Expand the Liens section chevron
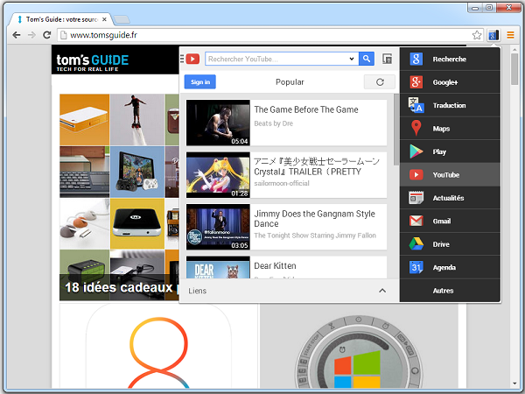 pos(382,291)
